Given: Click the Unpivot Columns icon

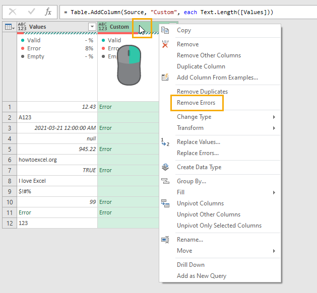Looking at the screenshot, I should click(x=165, y=203).
